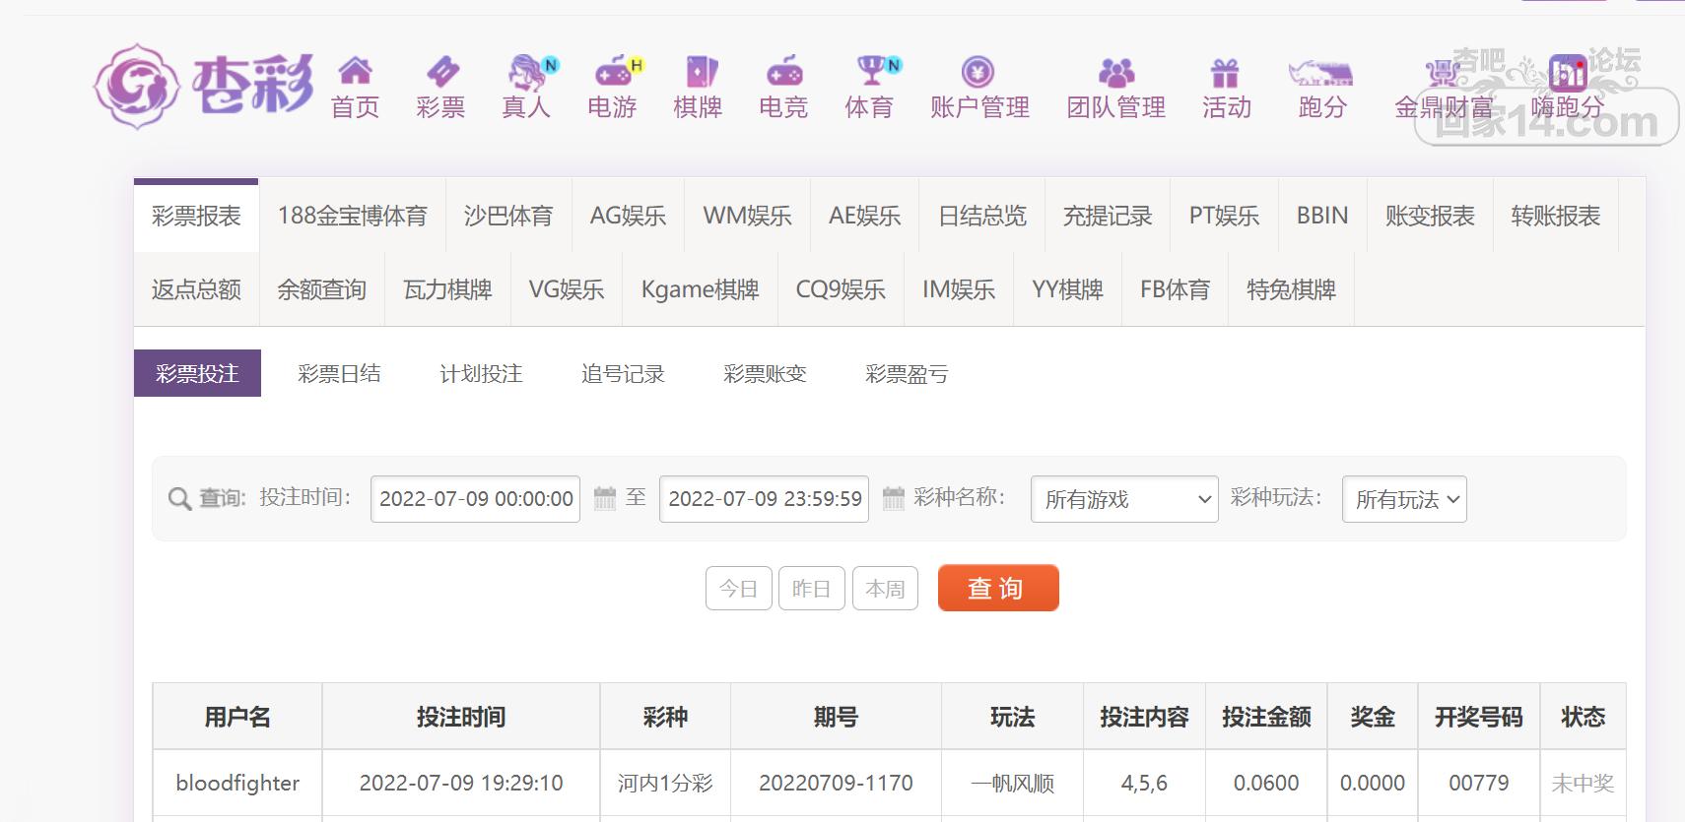Click lottery cell 河内1分彩
The width and height of the screenshot is (1685, 822).
click(665, 783)
